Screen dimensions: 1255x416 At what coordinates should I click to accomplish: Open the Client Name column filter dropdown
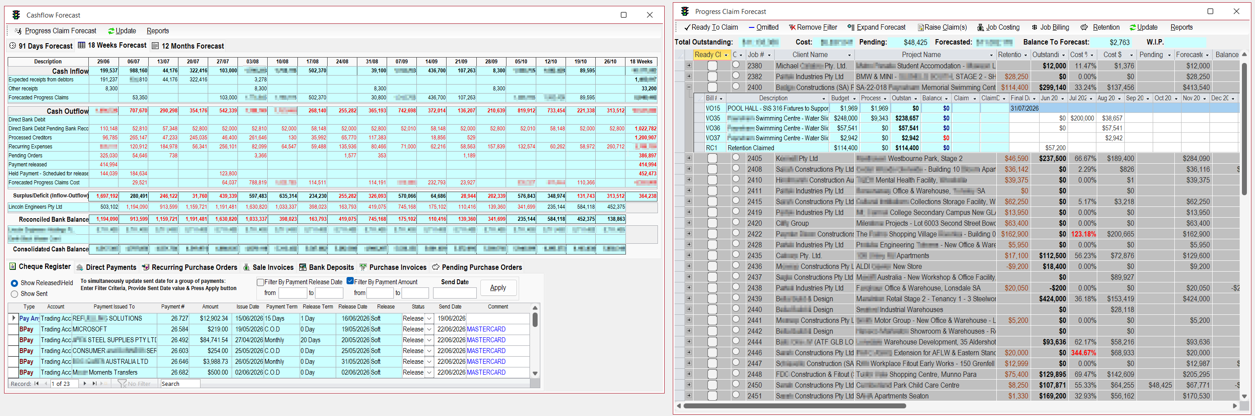pos(849,55)
